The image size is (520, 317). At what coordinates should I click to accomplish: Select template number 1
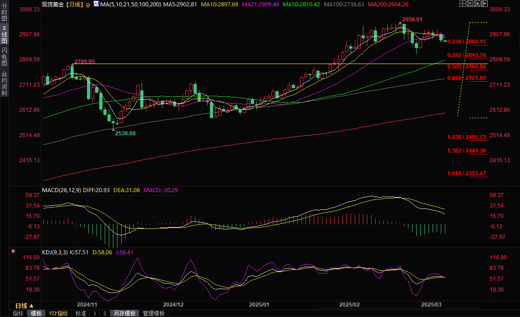[x=95, y=313]
